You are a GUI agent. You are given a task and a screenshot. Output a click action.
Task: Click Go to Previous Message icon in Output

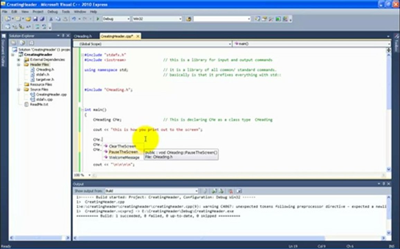(x=214, y=191)
